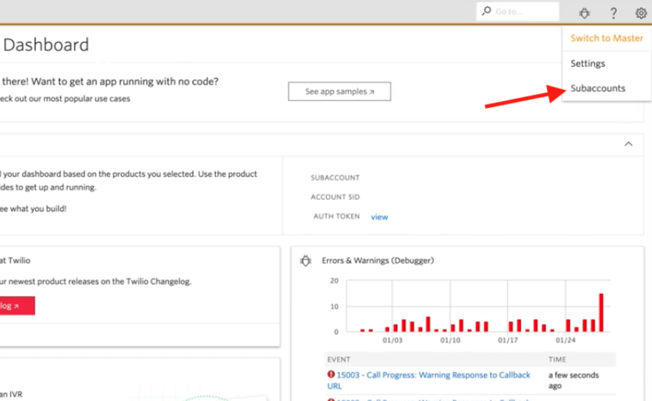Open the debugger bug icon in top bar

point(584,13)
